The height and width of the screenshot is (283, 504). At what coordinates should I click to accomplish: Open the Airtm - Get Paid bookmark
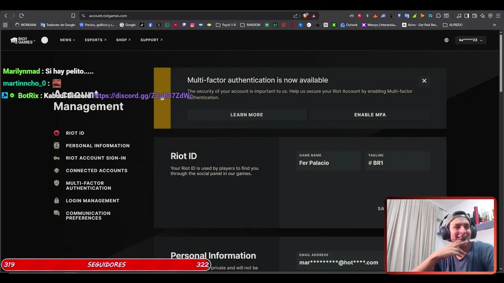tap(420, 25)
